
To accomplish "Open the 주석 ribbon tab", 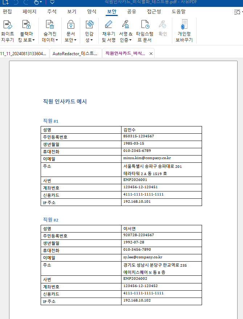I will pos(52,12).
